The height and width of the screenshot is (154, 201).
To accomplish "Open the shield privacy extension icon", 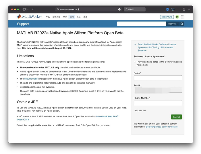I will tap(173, 9).
